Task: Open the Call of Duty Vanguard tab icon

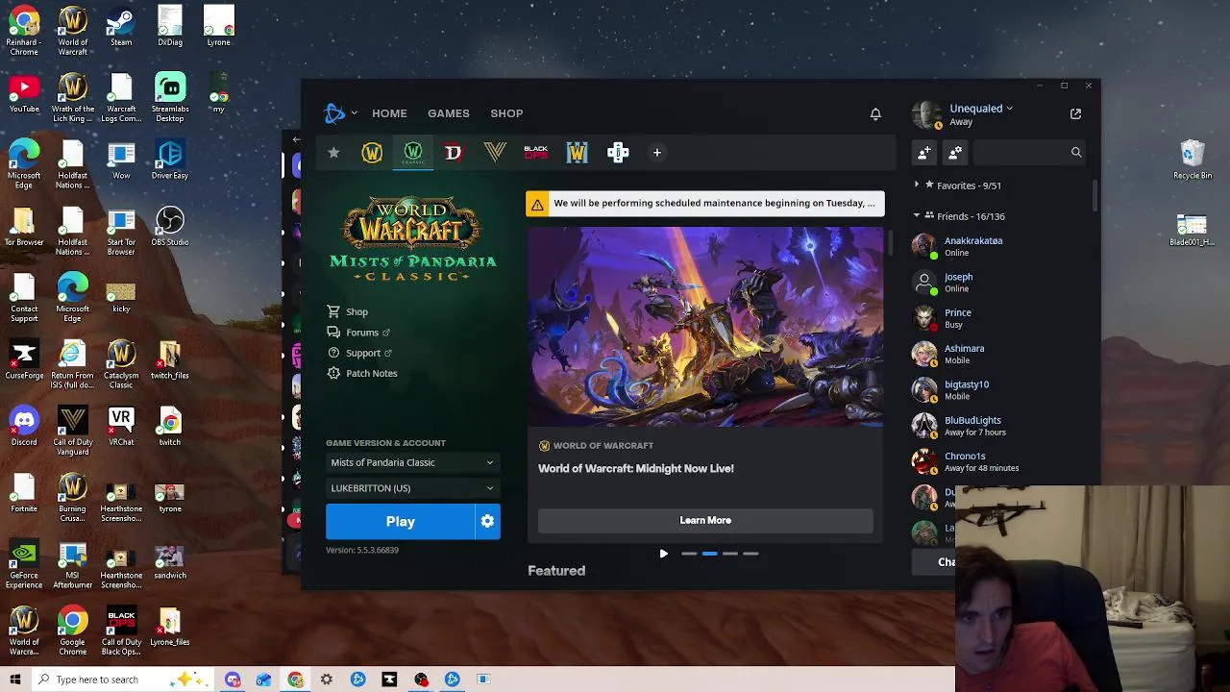Action: coord(495,153)
